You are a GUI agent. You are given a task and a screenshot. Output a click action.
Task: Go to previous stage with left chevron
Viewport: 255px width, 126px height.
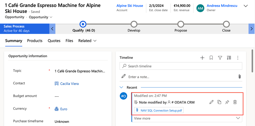click(x=52, y=29)
